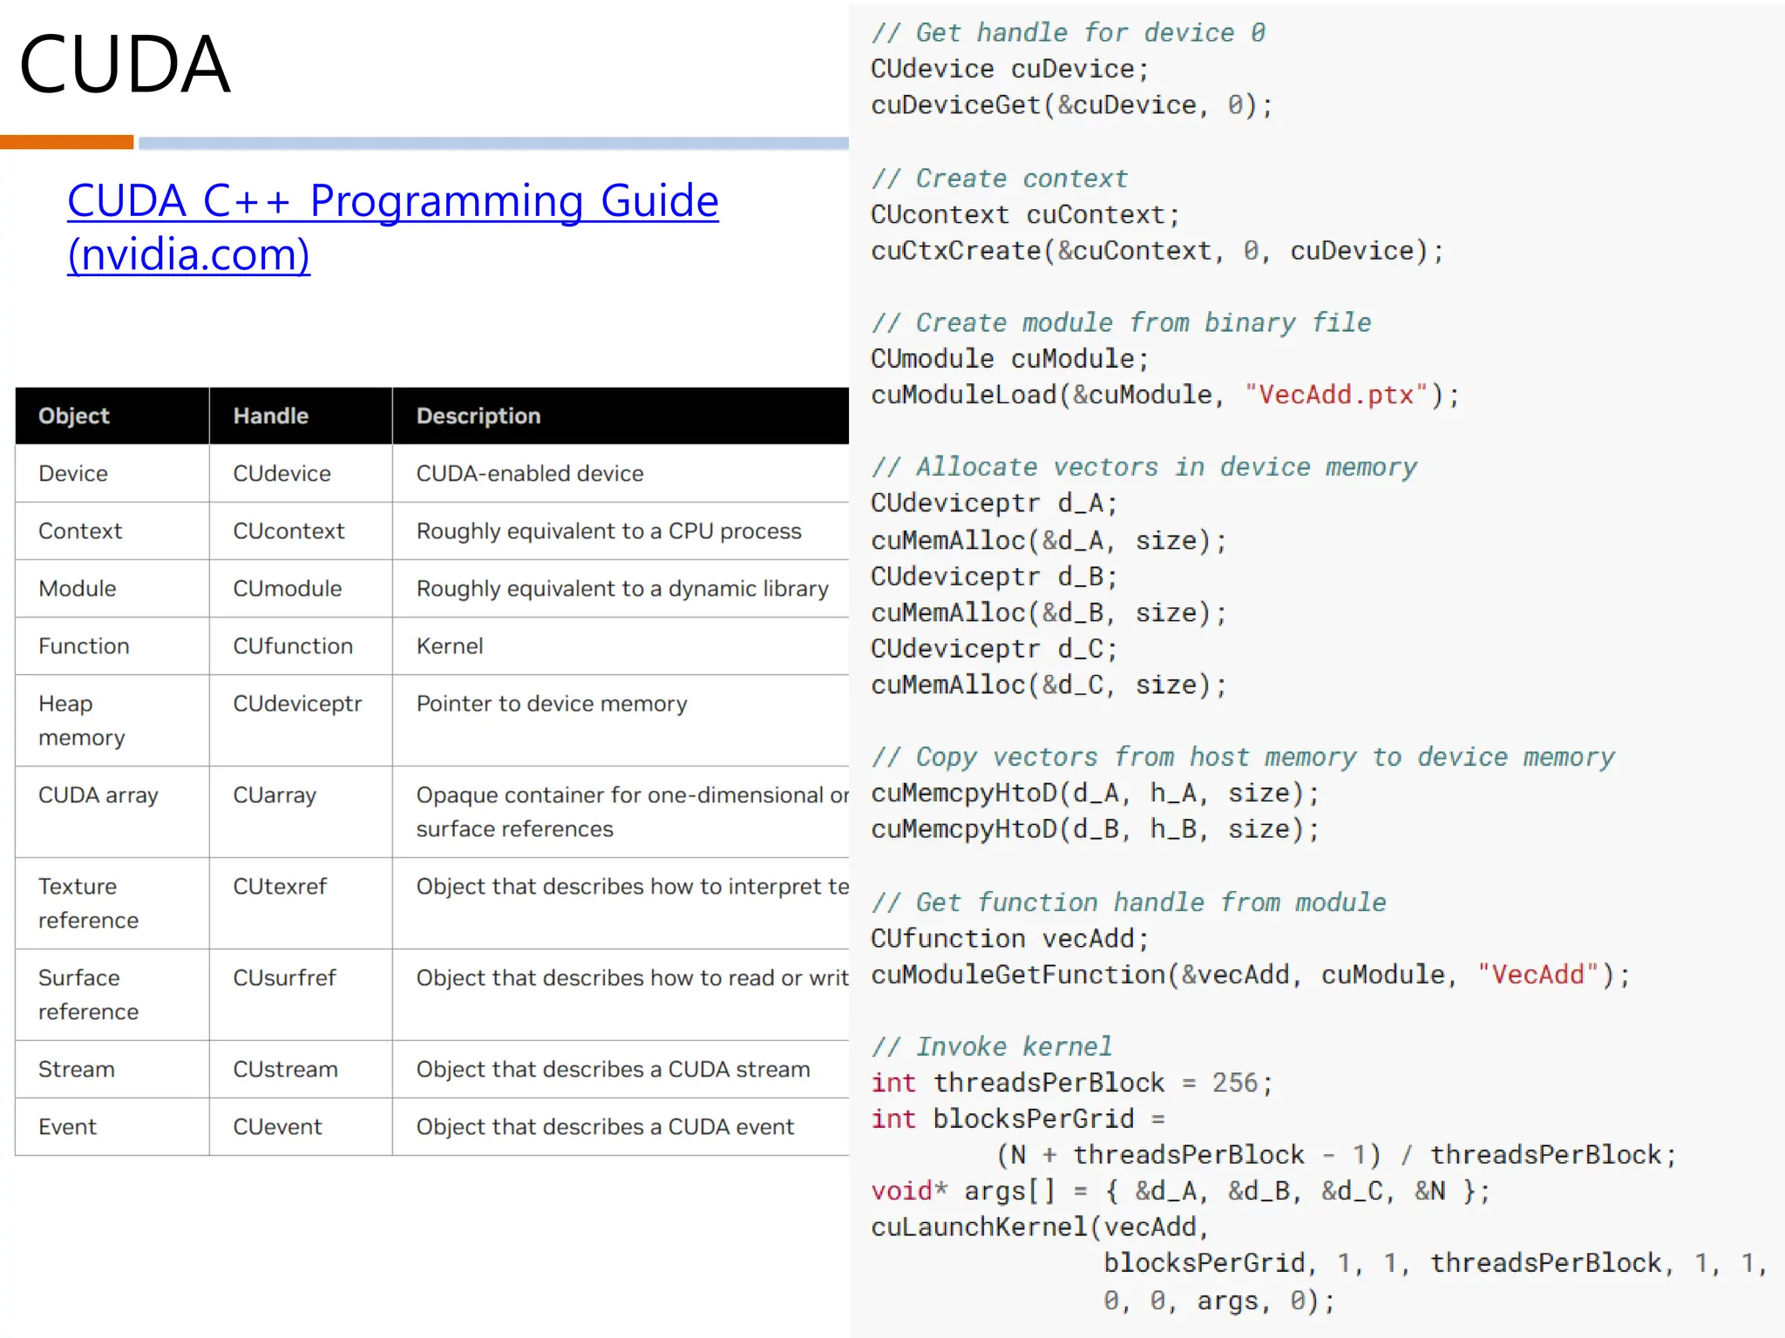Click the "// Invoke kernel" comment
Viewport: 1785px width, 1338px height.
[x=992, y=1046]
